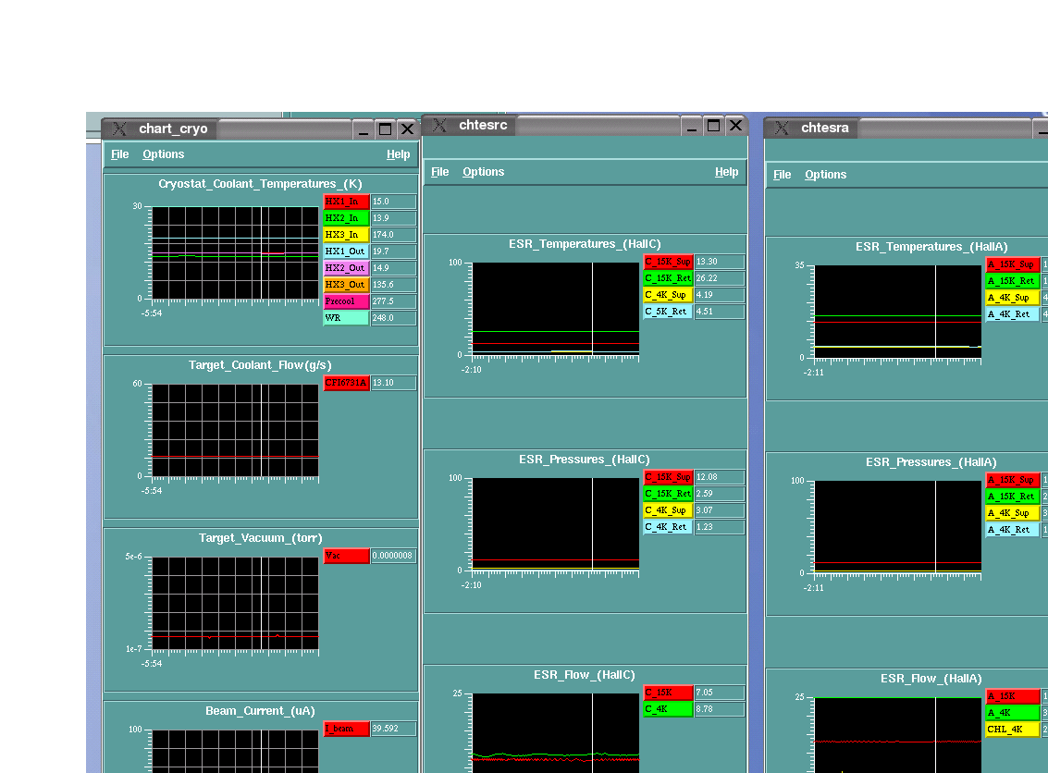
Task: Select C_15K in ESR_Flow HallC legend
Action: (x=668, y=693)
